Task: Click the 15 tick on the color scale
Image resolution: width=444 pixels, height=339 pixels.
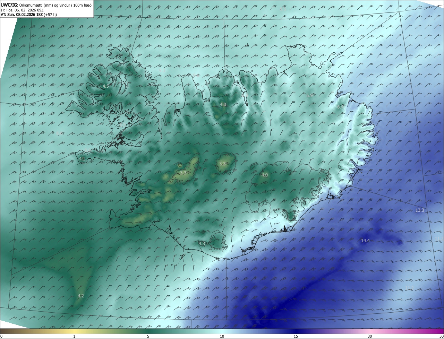Action: click(296, 336)
